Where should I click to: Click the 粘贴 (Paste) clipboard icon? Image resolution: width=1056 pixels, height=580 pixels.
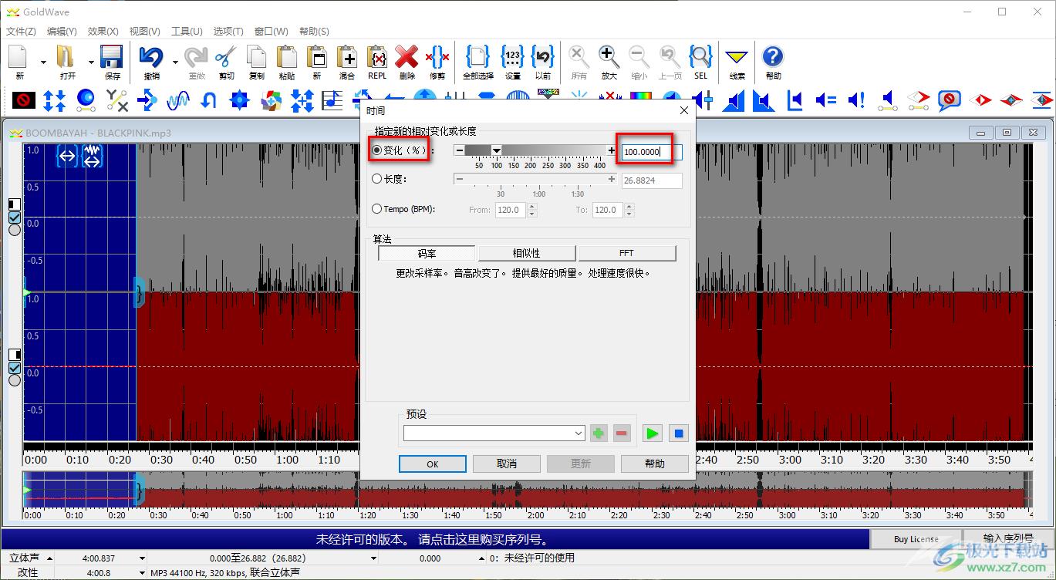point(287,57)
